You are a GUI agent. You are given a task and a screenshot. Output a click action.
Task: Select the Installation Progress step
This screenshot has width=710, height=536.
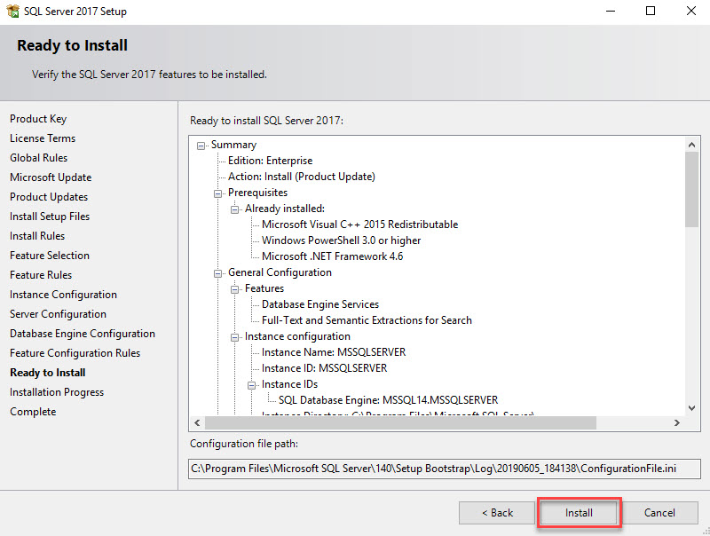[57, 392]
